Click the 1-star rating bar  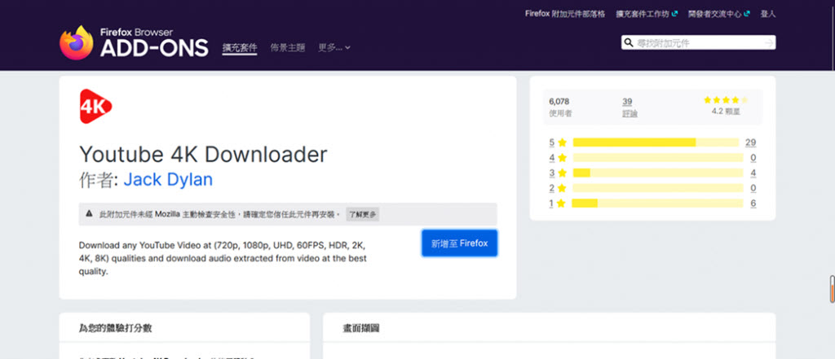click(658, 204)
